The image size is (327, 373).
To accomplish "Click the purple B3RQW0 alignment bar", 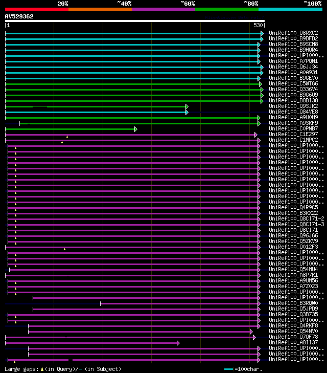I will tap(179, 303).
